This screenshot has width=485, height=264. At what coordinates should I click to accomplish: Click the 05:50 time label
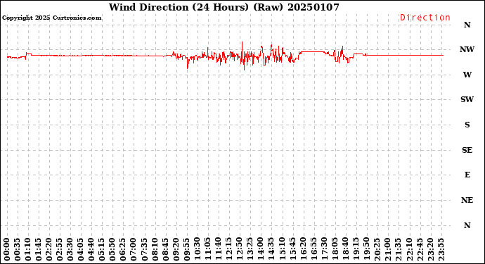tap(112, 249)
